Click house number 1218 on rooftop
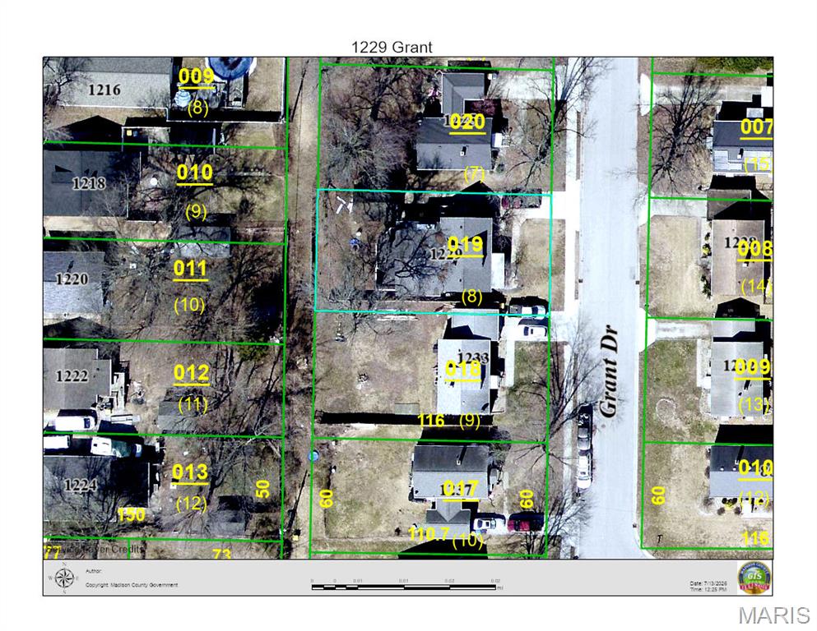 (89, 183)
